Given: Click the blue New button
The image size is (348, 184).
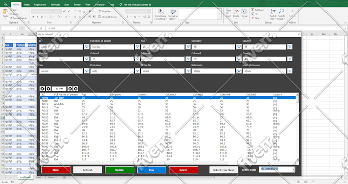Looking at the screenshot, I should (x=151, y=170).
